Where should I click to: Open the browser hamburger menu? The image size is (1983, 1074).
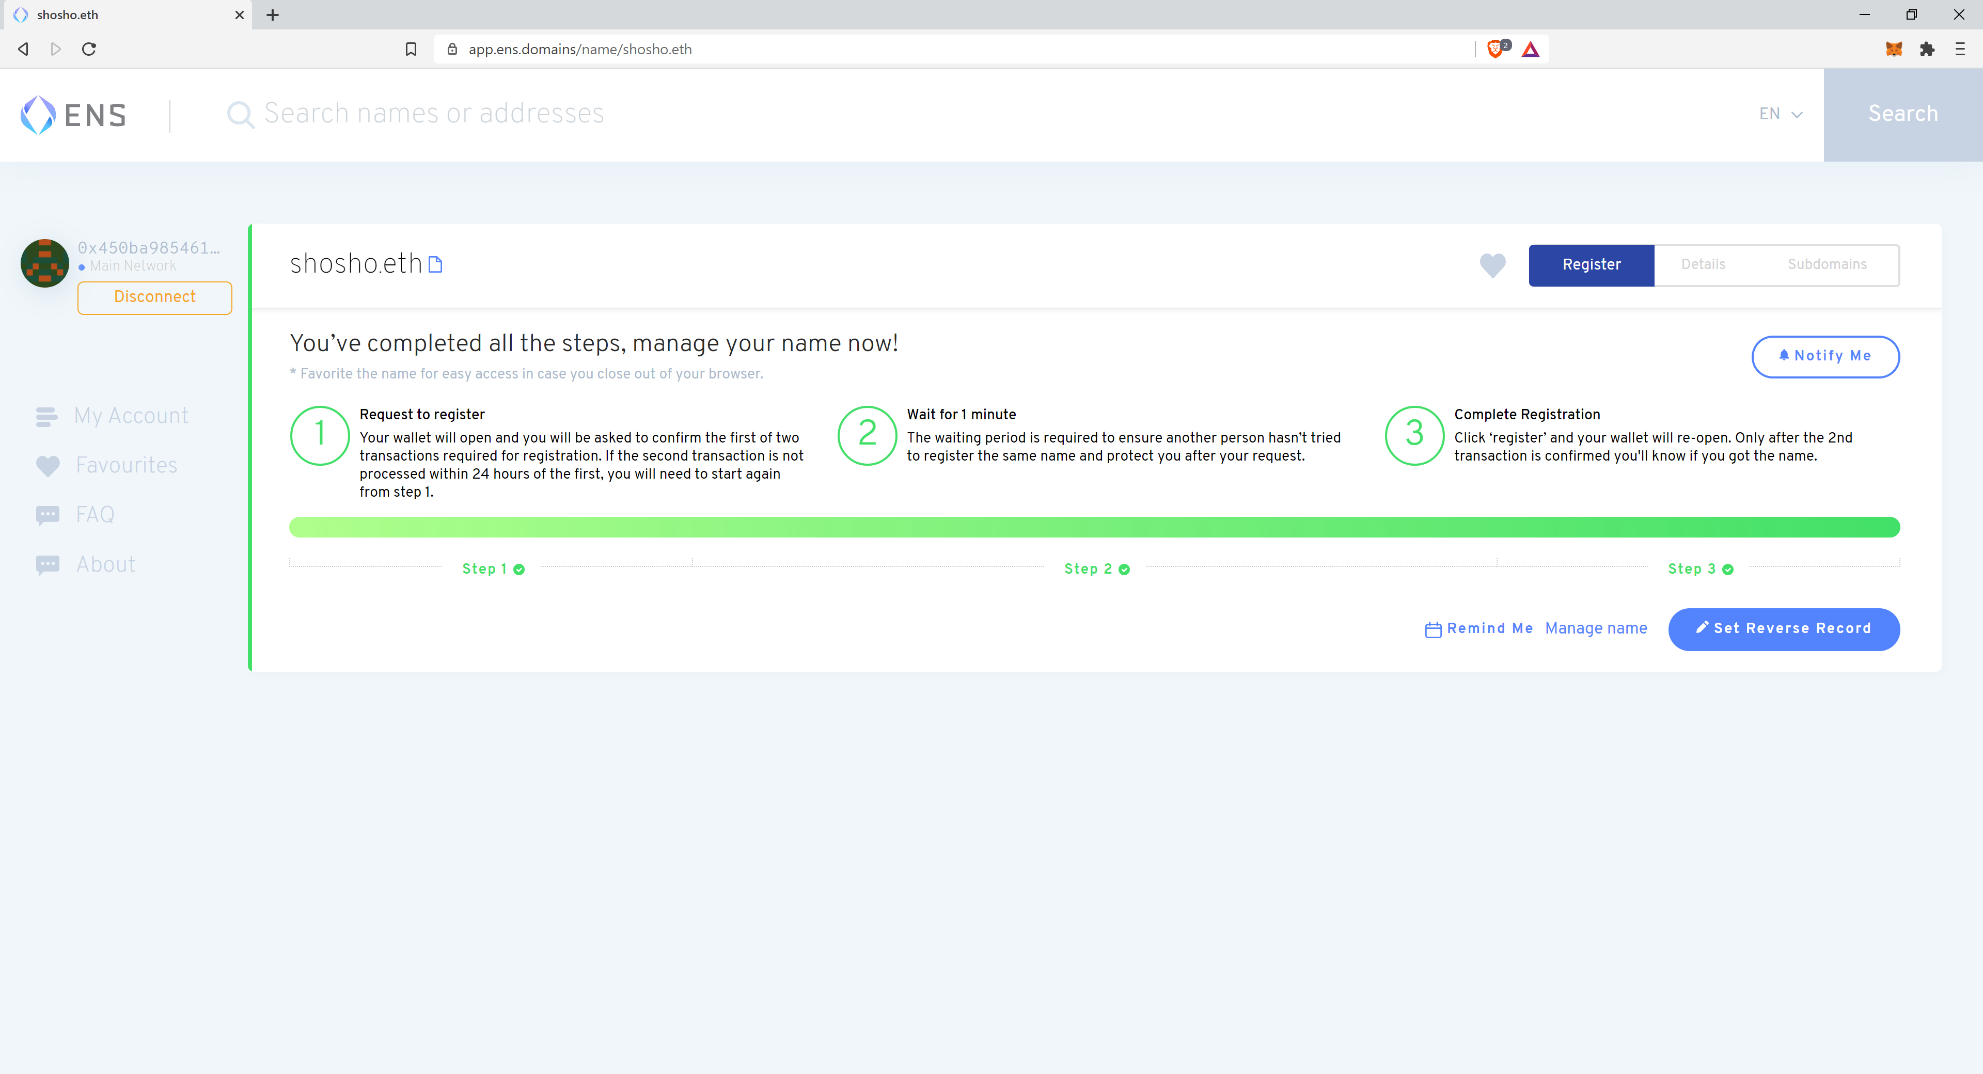pyautogui.click(x=1960, y=49)
